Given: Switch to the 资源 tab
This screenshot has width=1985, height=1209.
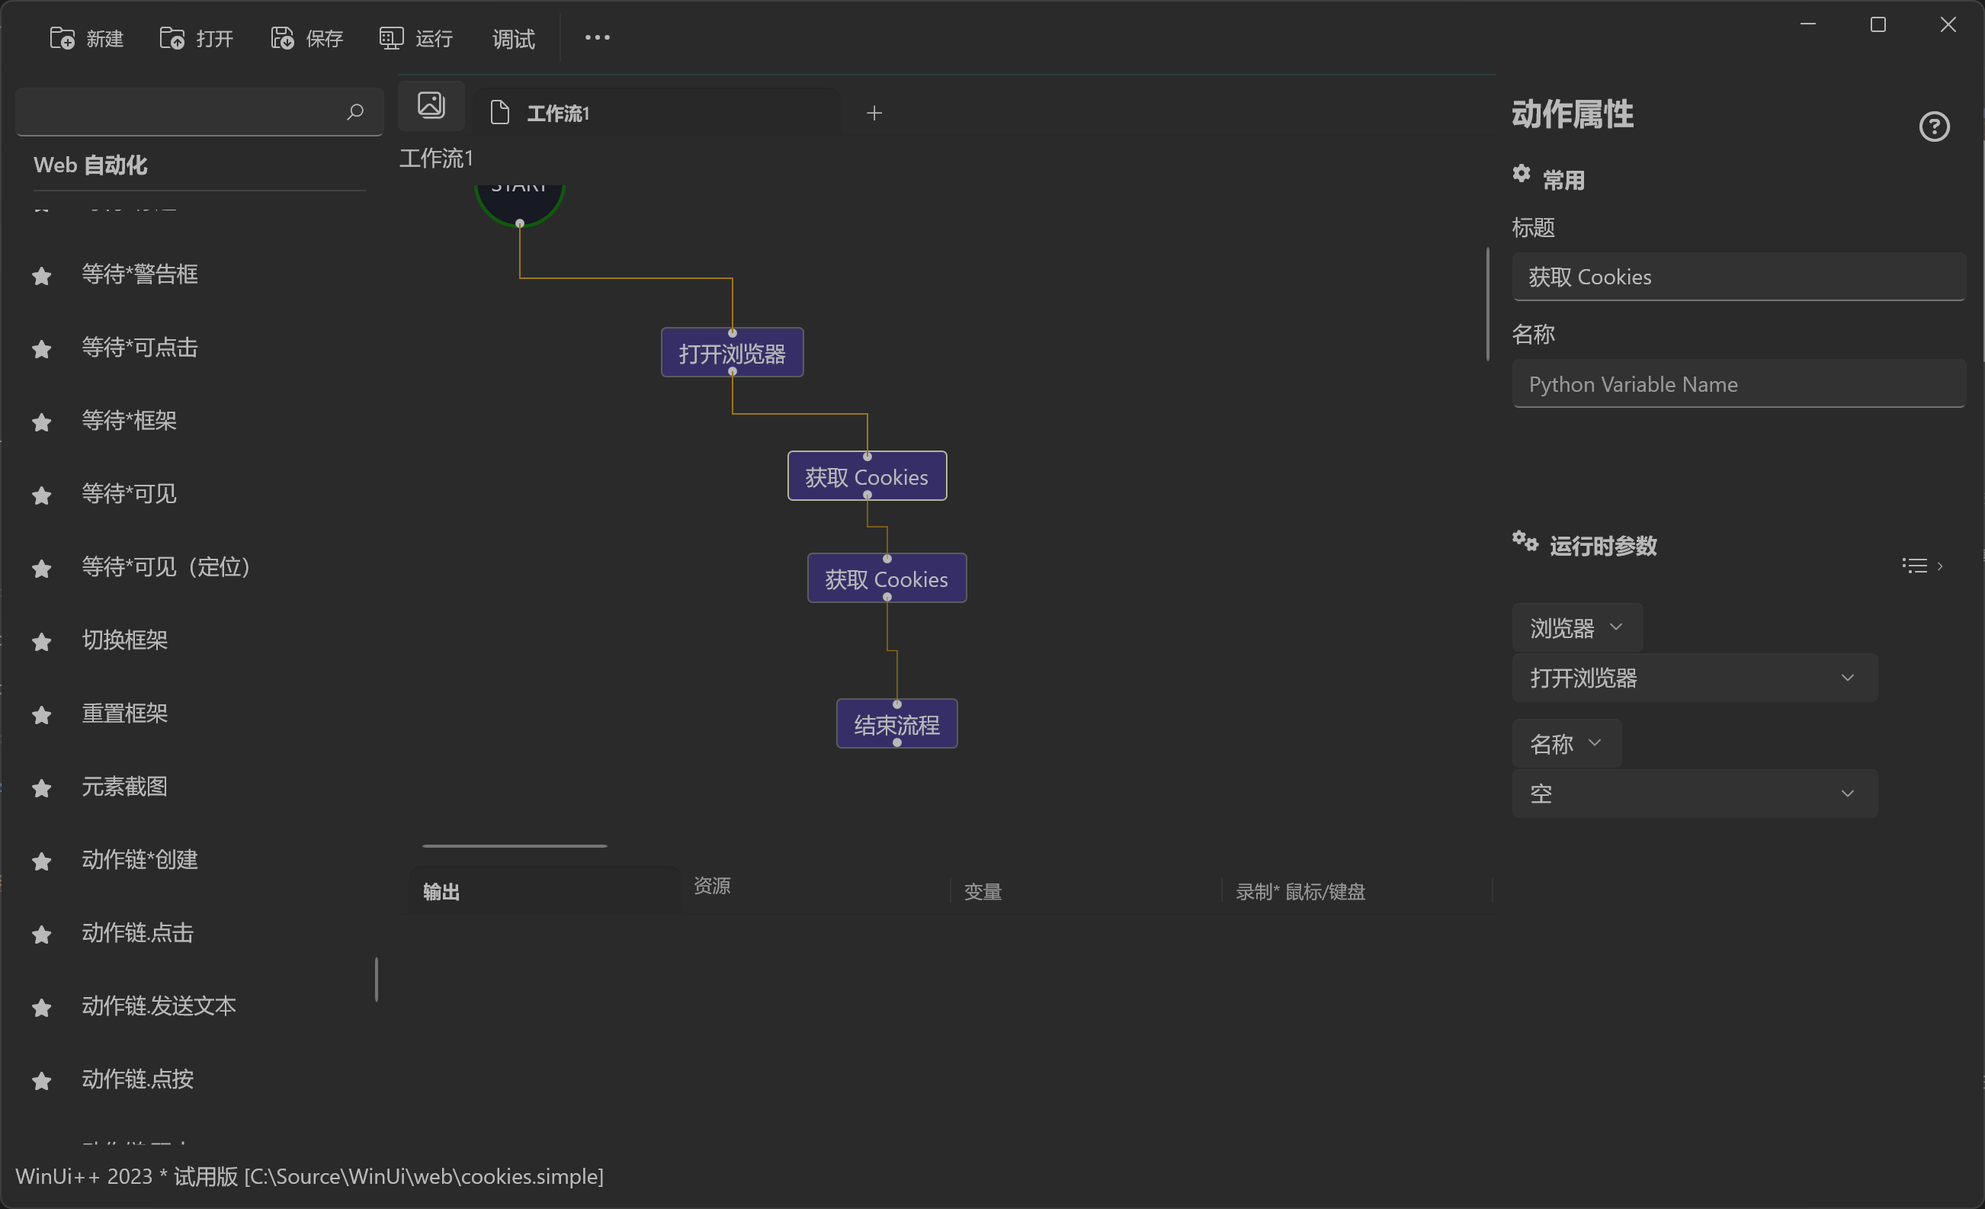Looking at the screenshot, I should click(712, 886).
